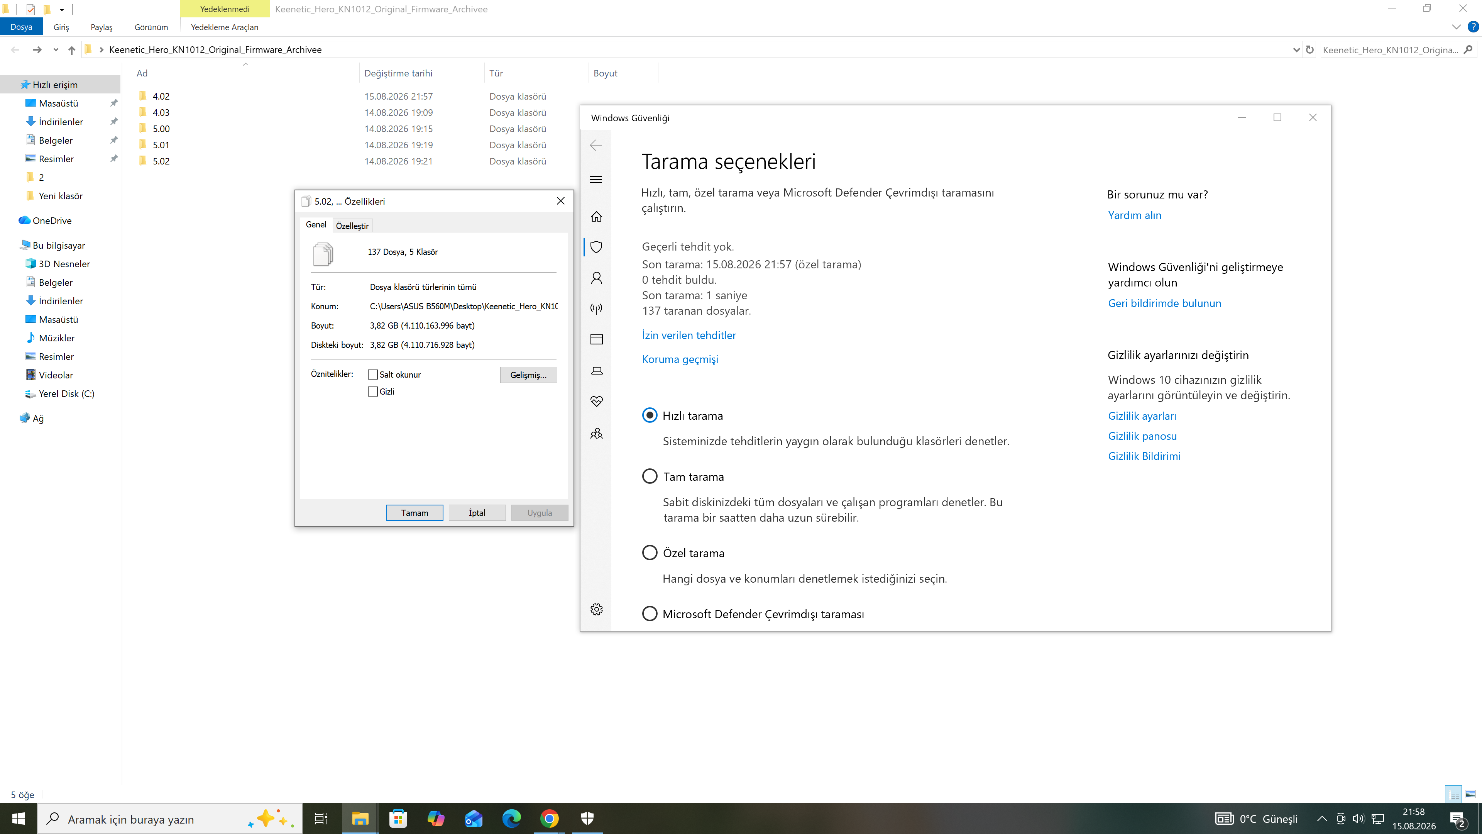Select Tam tarama radio option
This screenshot has width=1482, height=834.
[x=650, y=476]
